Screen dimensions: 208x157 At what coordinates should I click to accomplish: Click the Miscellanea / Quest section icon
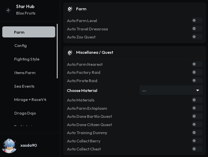70,53
